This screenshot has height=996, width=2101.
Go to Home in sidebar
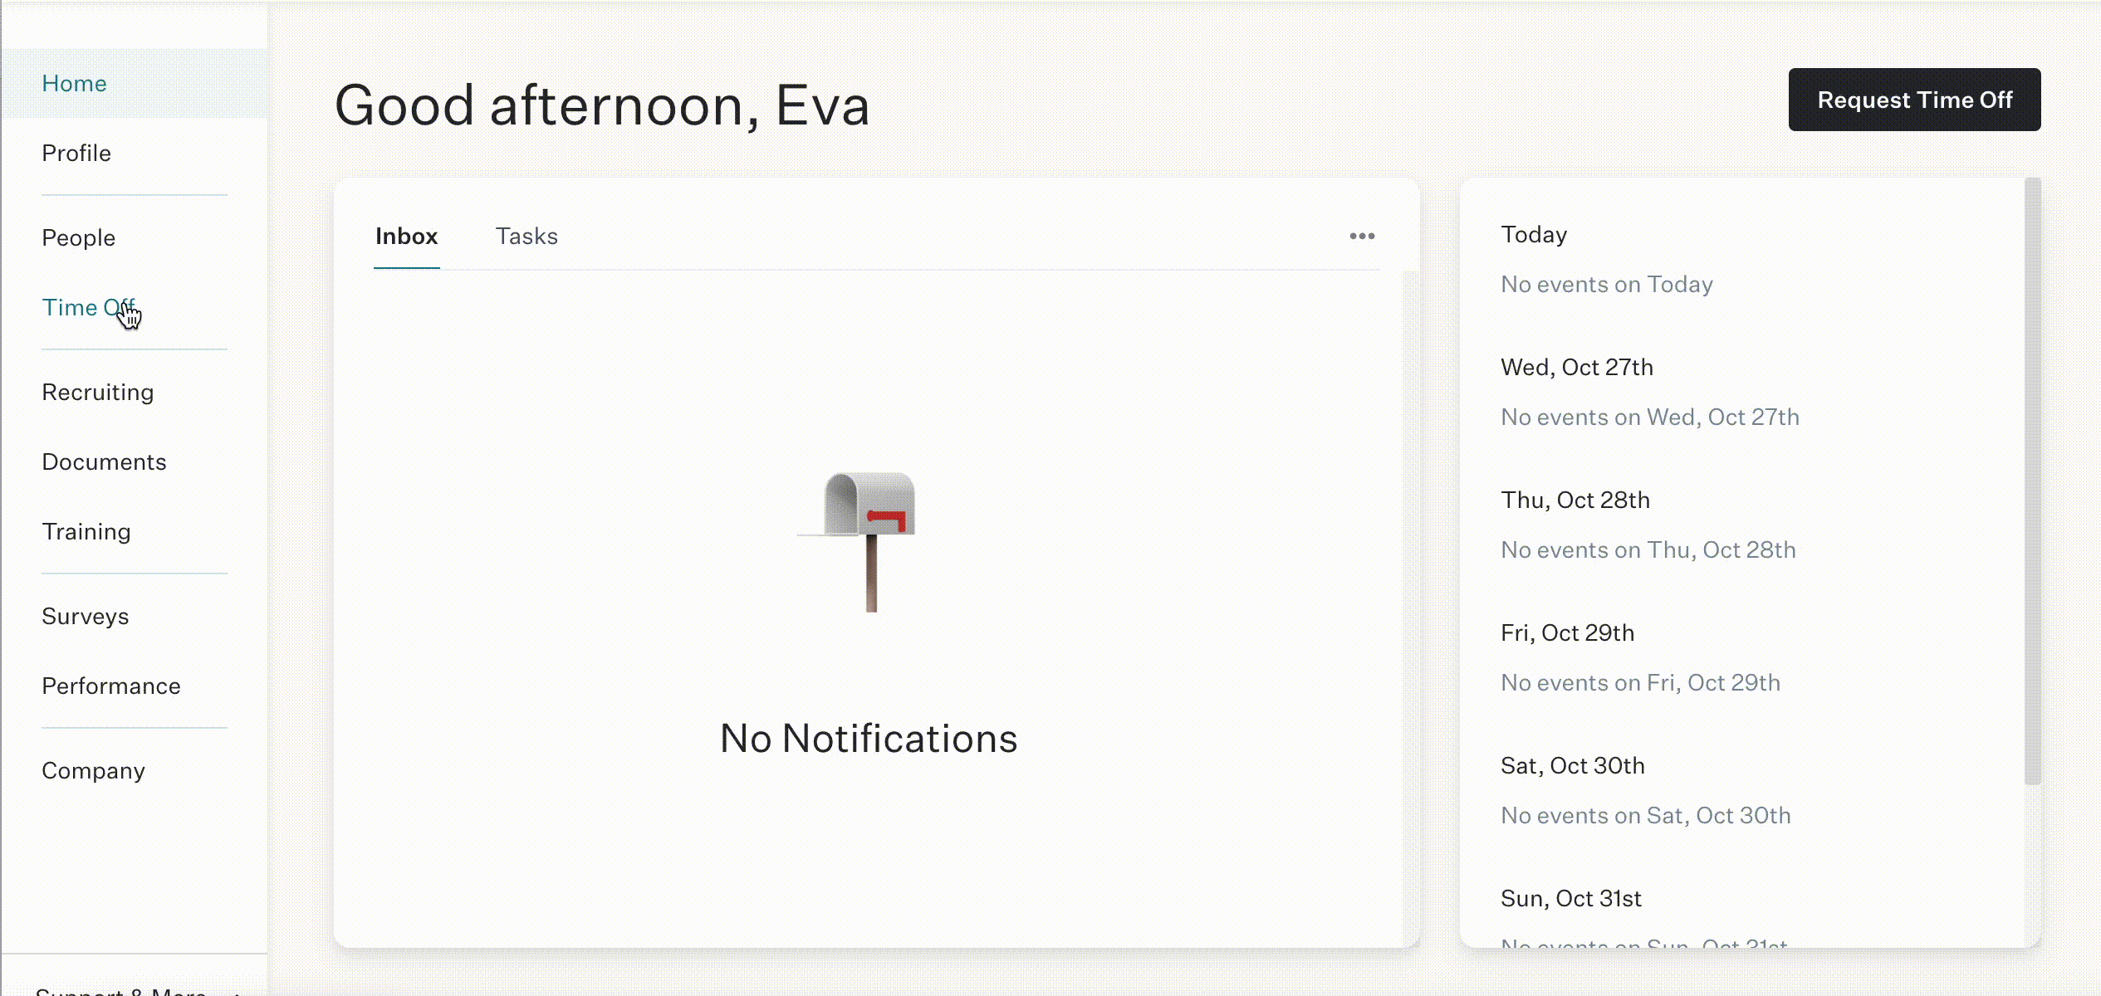click(74, 84)
